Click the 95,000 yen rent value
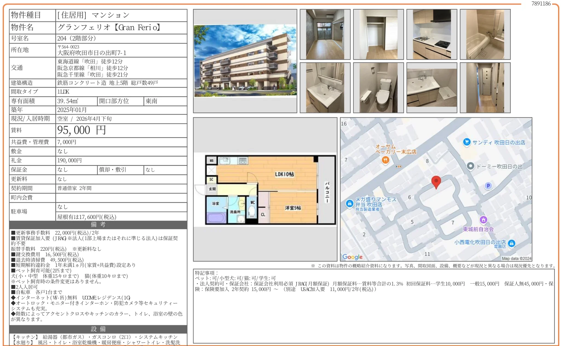This screenshot has height=346, width=563. [81, 130]
